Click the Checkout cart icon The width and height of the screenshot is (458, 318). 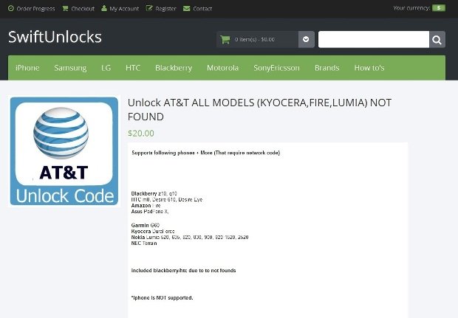click(65, 8)
